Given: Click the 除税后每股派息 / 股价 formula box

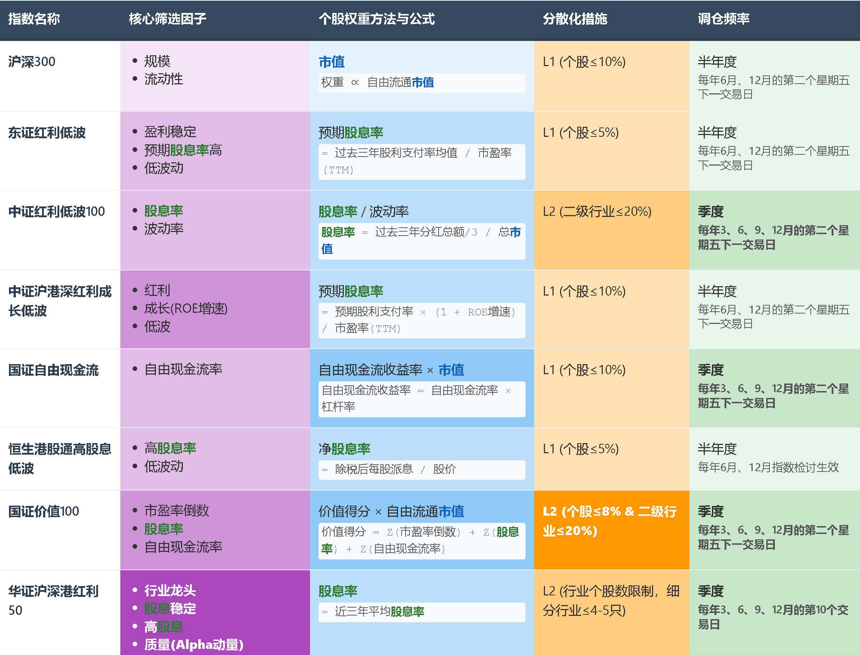Looking at the screenshot, I should (x=421, y=469).
